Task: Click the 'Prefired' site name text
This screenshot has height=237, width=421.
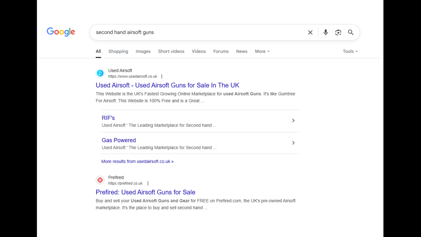Action: 116,177
